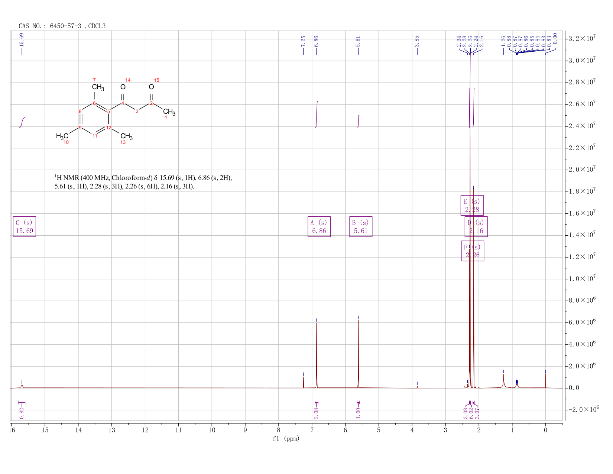Click the 10 tick on ppm axis
The width and height of the screenshot is (613, 474).
[x=212, y=430]
